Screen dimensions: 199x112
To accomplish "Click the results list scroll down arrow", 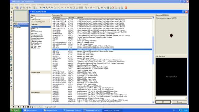I will click(x=153, y=102).
